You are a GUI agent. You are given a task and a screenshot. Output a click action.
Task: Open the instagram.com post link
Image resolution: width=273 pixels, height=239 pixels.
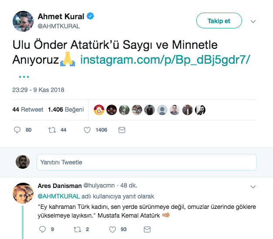click(x=165, y=60)
